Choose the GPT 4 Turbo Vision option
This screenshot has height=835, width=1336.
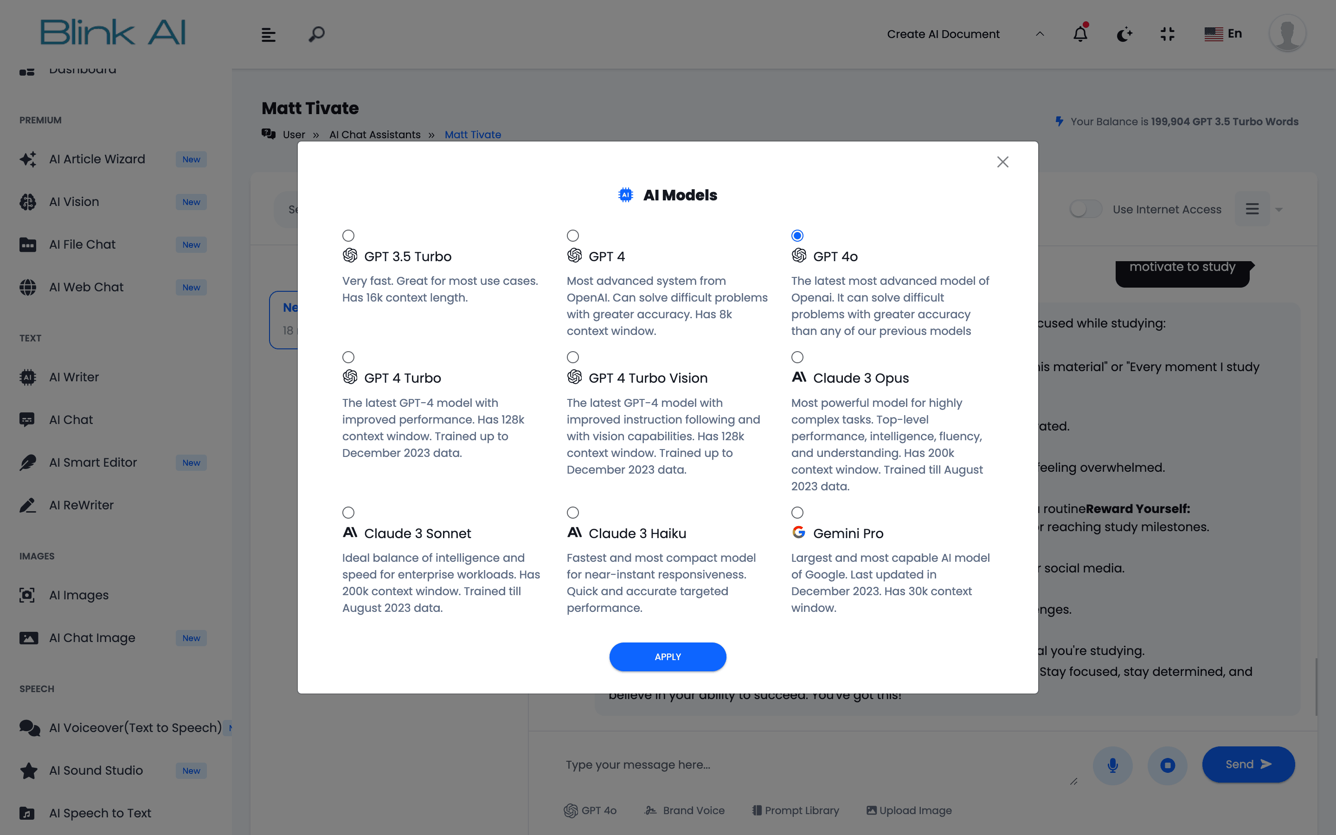[573, 357]
